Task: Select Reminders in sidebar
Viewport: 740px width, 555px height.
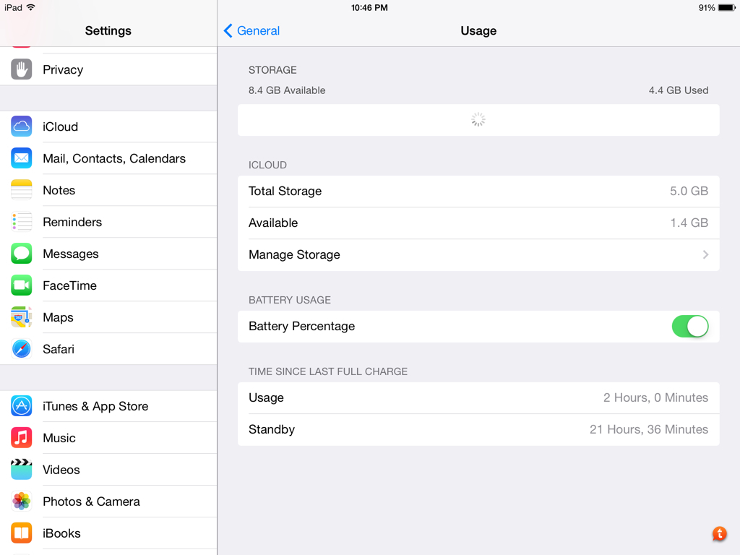Action: coord(108,222)
